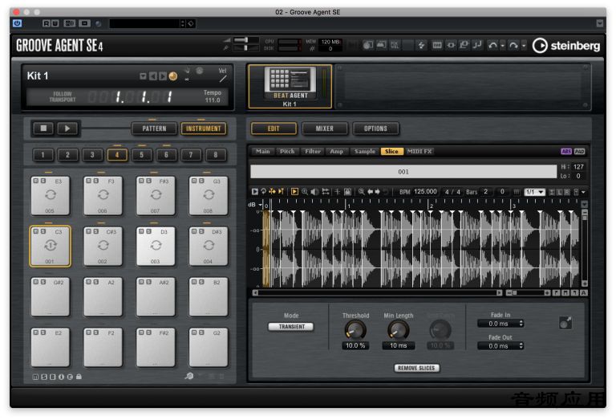The image size is (616, 420).
Task: Enable Auto-Scroll icon in slice toolbar
Action: tap(272, 191)
